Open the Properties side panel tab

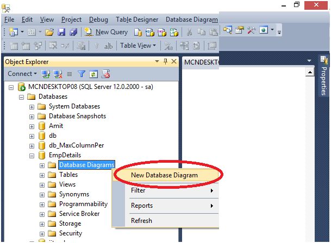coord(323,76)
